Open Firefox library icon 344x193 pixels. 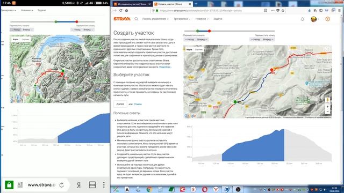tap(316, 10)
